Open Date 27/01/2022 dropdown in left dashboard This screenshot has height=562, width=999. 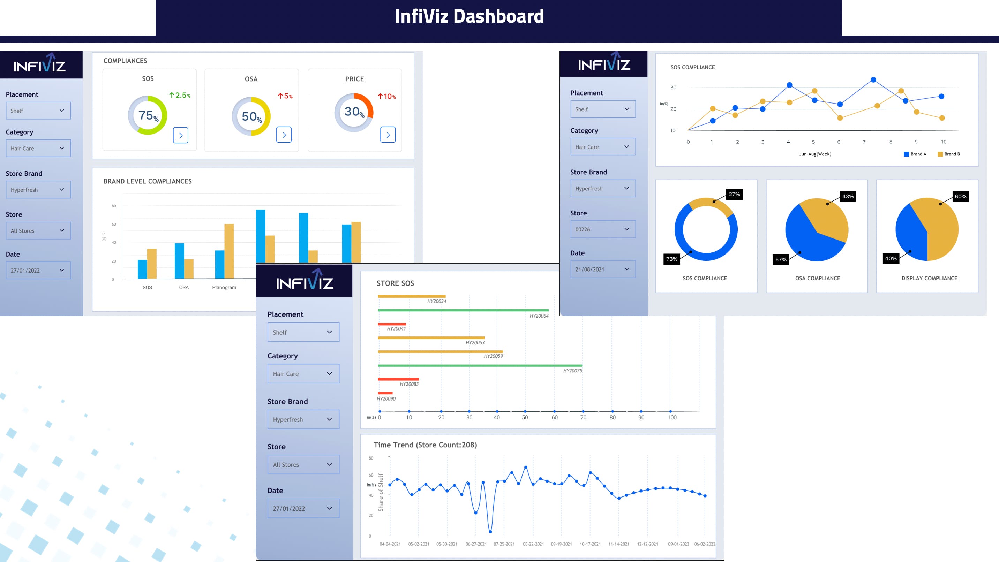[x=38, y=270]
